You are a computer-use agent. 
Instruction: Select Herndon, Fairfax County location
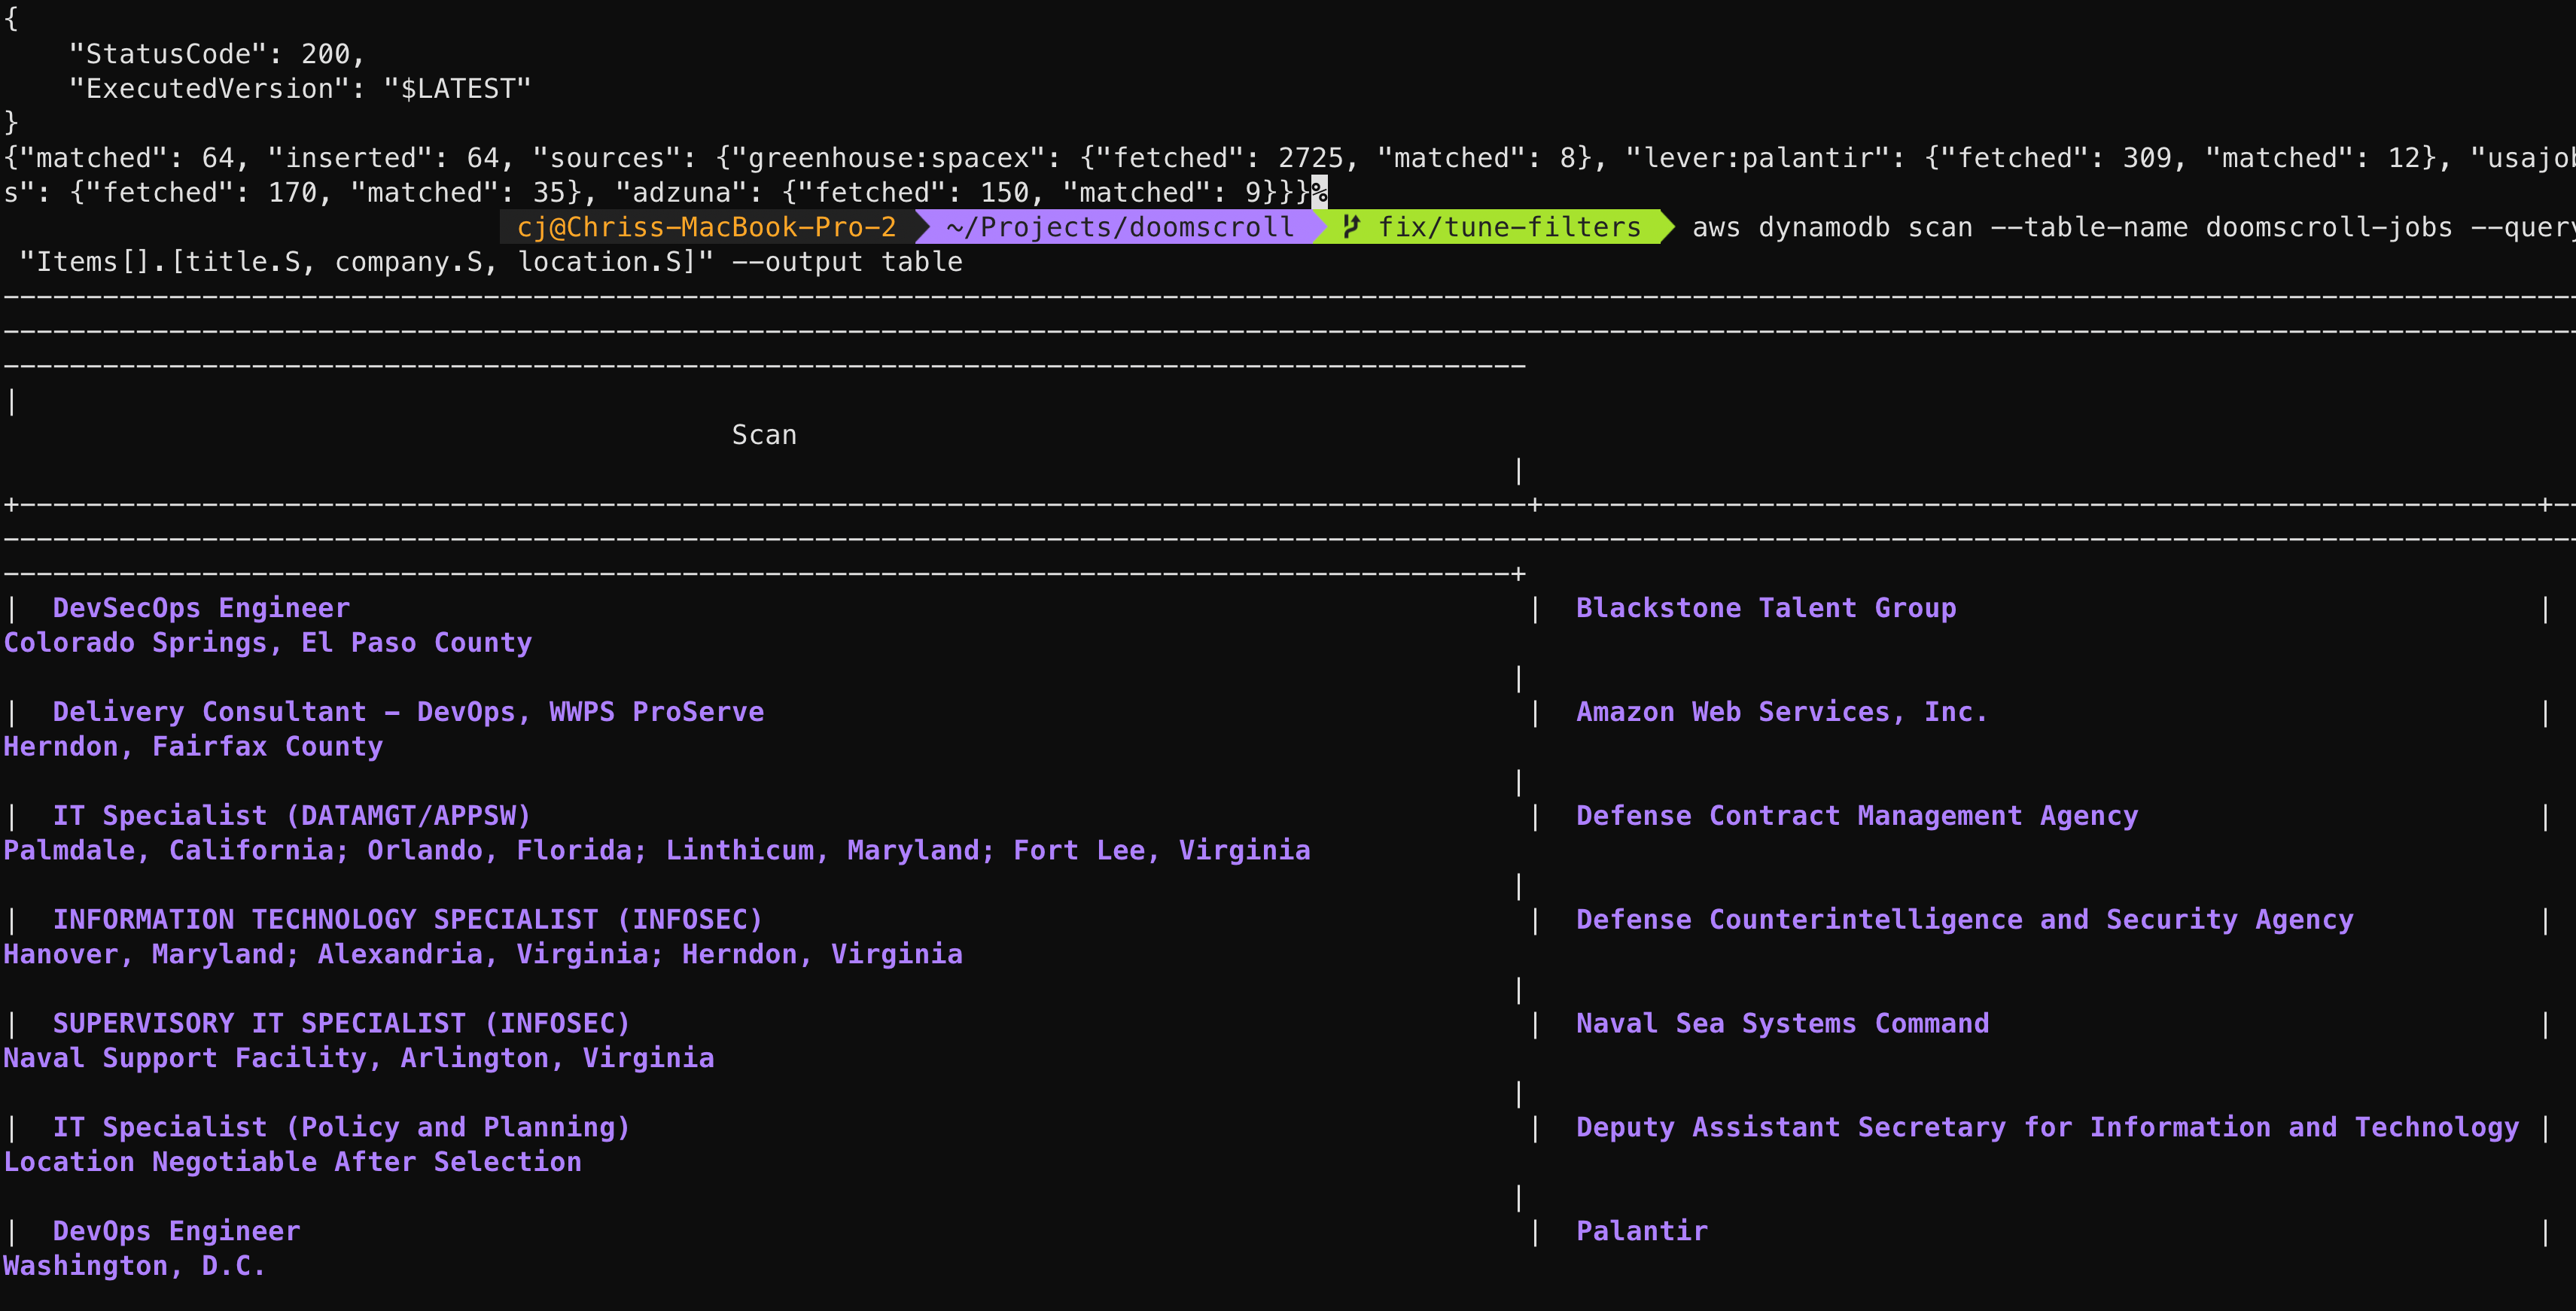(x=193, y=747)
